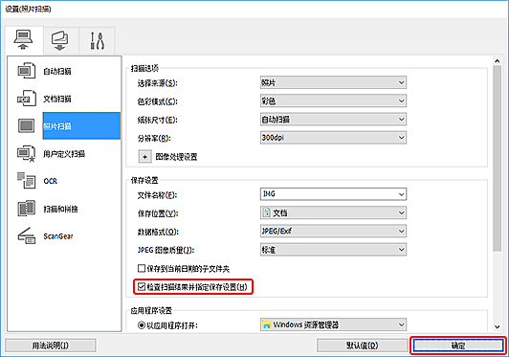Toggle 检查扫描结果并指定保存设置 checkbox

(x=142, y=286)
